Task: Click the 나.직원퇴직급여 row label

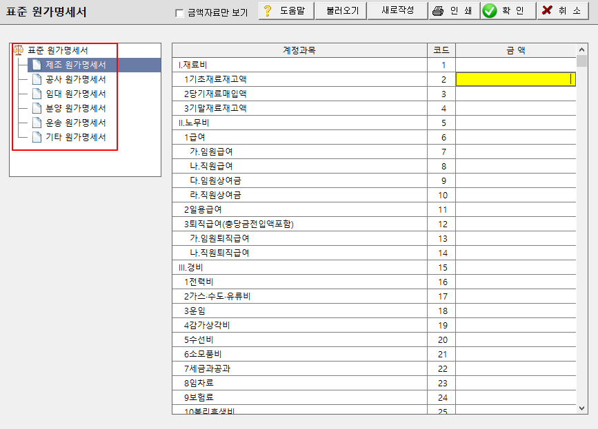Action: click(x=219, y=253)
